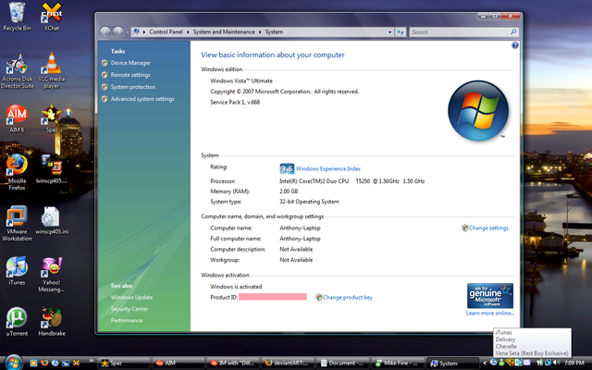
Task: Click Learn more online link
Action: (490, 313)
